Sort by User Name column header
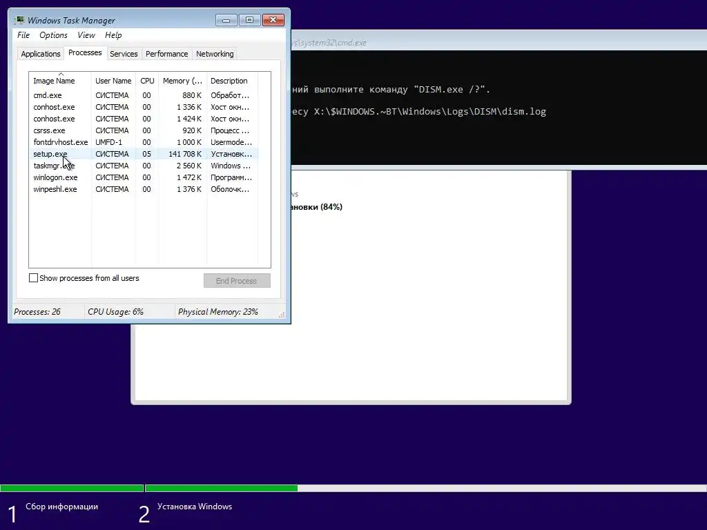This screenshot has width=707, height=530. point(113,81)
